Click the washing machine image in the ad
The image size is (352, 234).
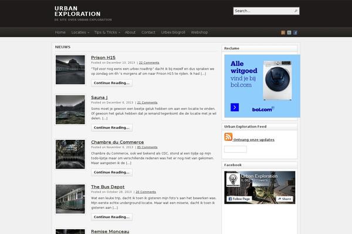tap(277, 80)
